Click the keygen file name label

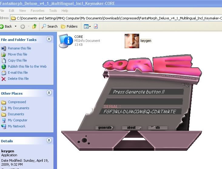(x=146, y=41)
